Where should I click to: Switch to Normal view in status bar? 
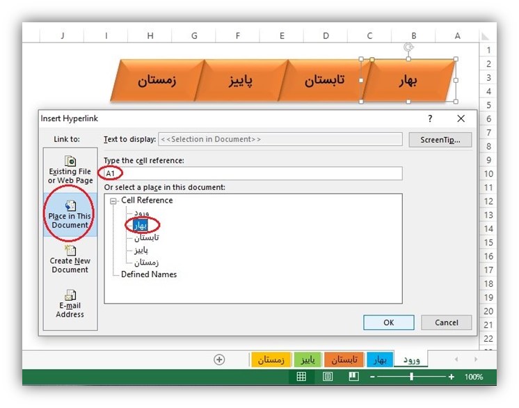pos(301,377)
